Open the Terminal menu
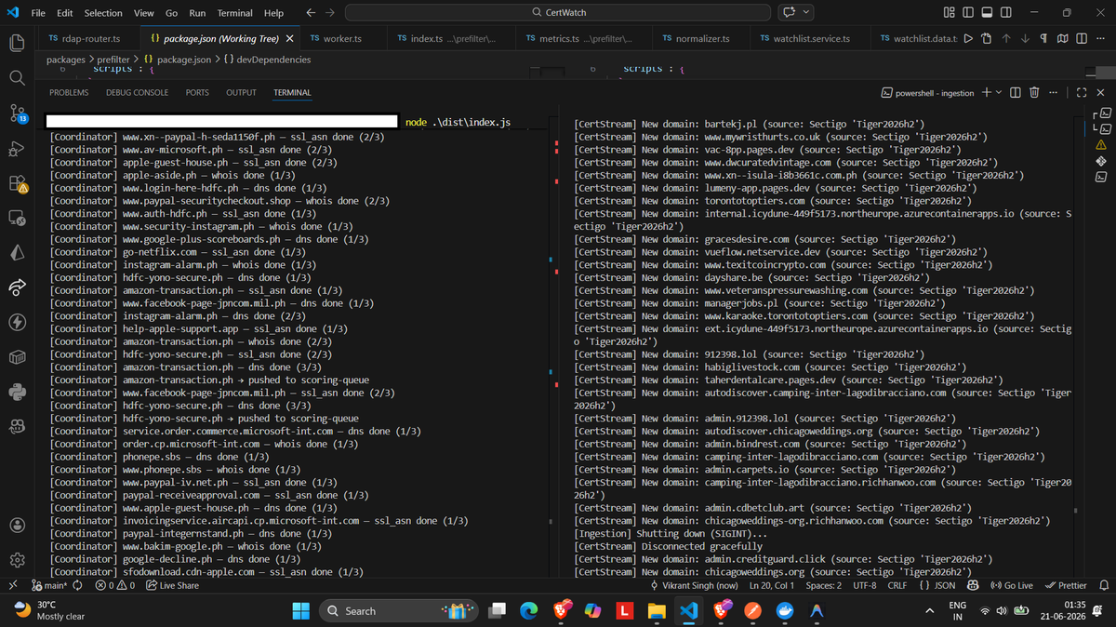Viewport: 1116px width, 627px height. (x=235, y=13)
